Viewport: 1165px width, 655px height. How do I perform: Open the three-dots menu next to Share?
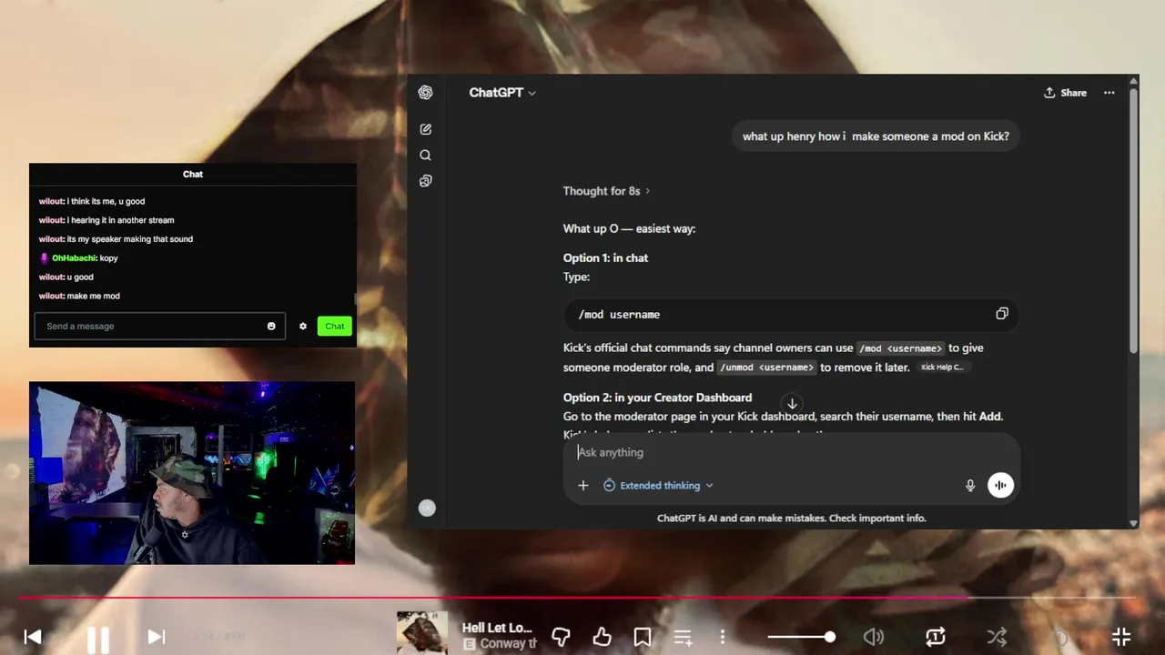point(1109,93)
